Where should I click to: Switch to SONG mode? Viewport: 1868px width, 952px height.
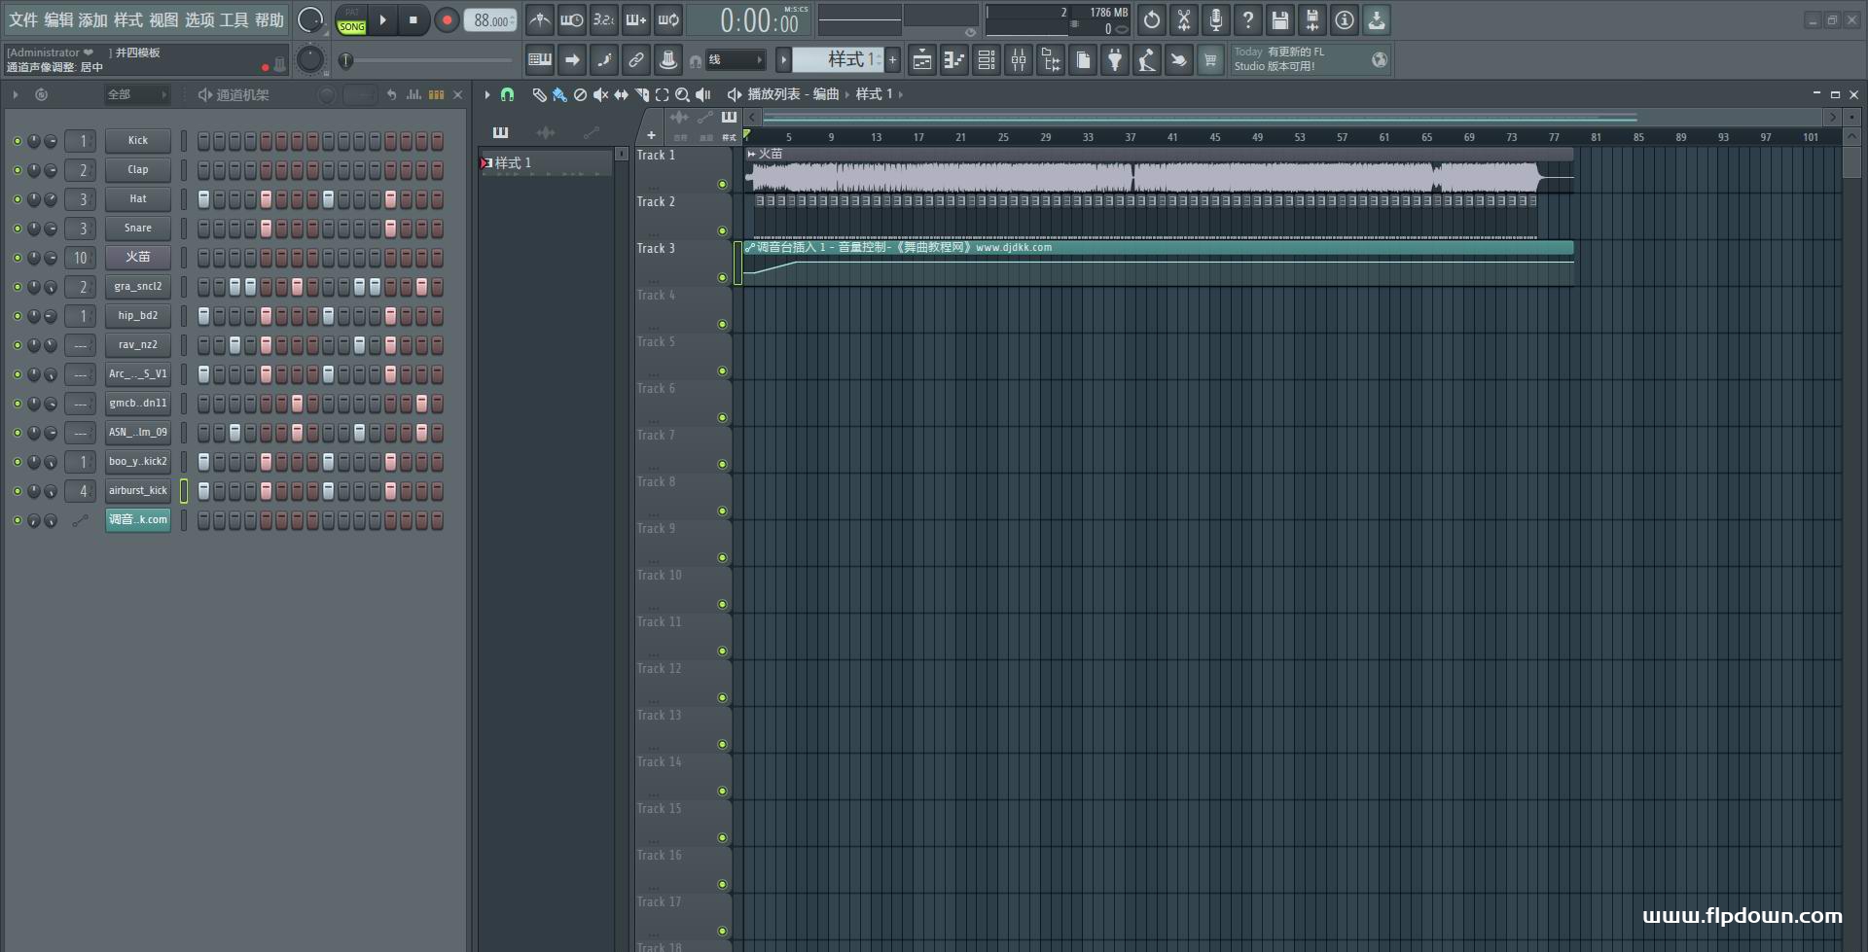pyautogui.click(x=351, y=26)
